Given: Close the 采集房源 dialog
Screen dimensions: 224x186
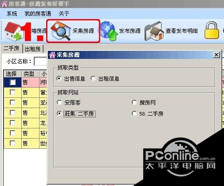Looking at the screenshot, I should point(216,55).
